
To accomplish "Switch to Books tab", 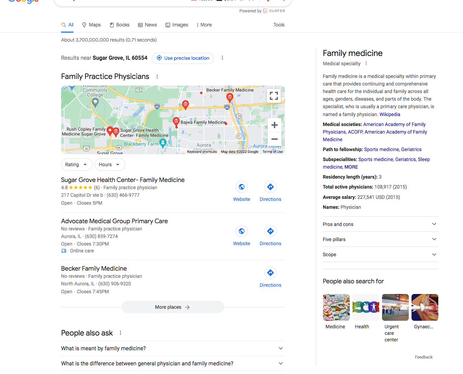I will pyautogui.click(x=119, y=25).
